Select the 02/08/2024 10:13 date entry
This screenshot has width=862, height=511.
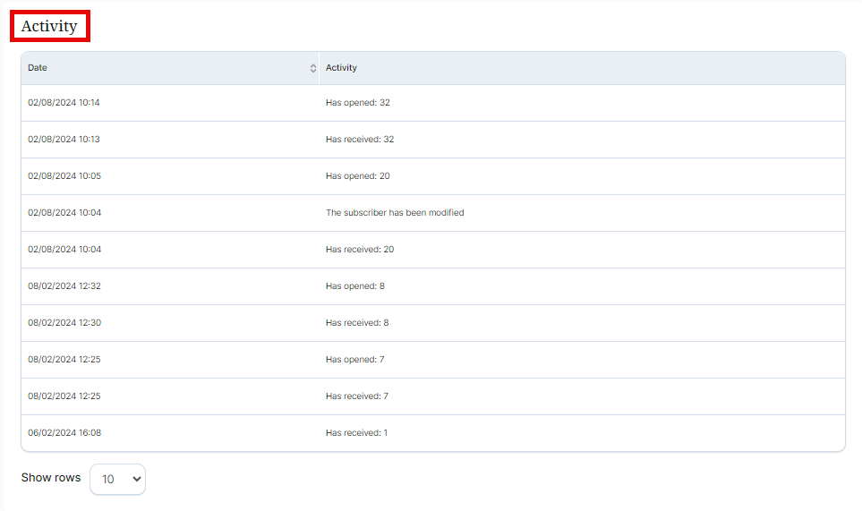[64, 140]
